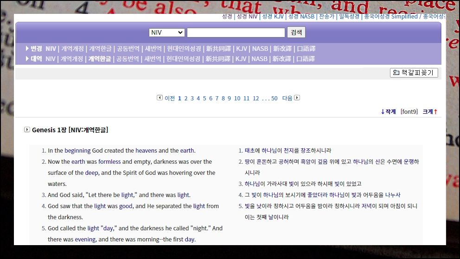Viewport: 460px width, 259px height.
Task: Click the next page arrow icon
Action: (x=297, y=98)
